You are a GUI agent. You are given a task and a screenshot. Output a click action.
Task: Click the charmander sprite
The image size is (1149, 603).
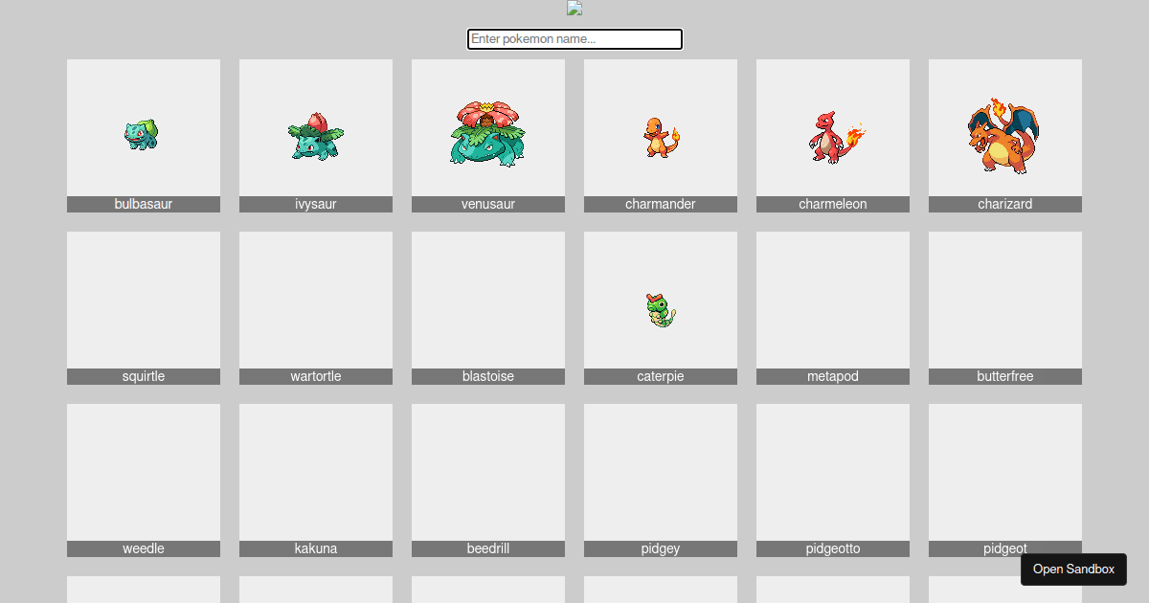[661, 137]
